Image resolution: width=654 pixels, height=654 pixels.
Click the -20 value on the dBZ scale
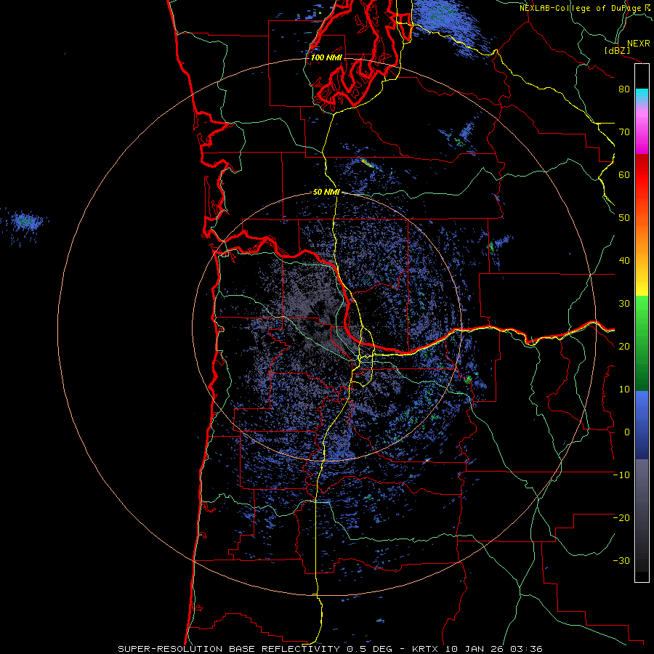click(x=621, y=517)
